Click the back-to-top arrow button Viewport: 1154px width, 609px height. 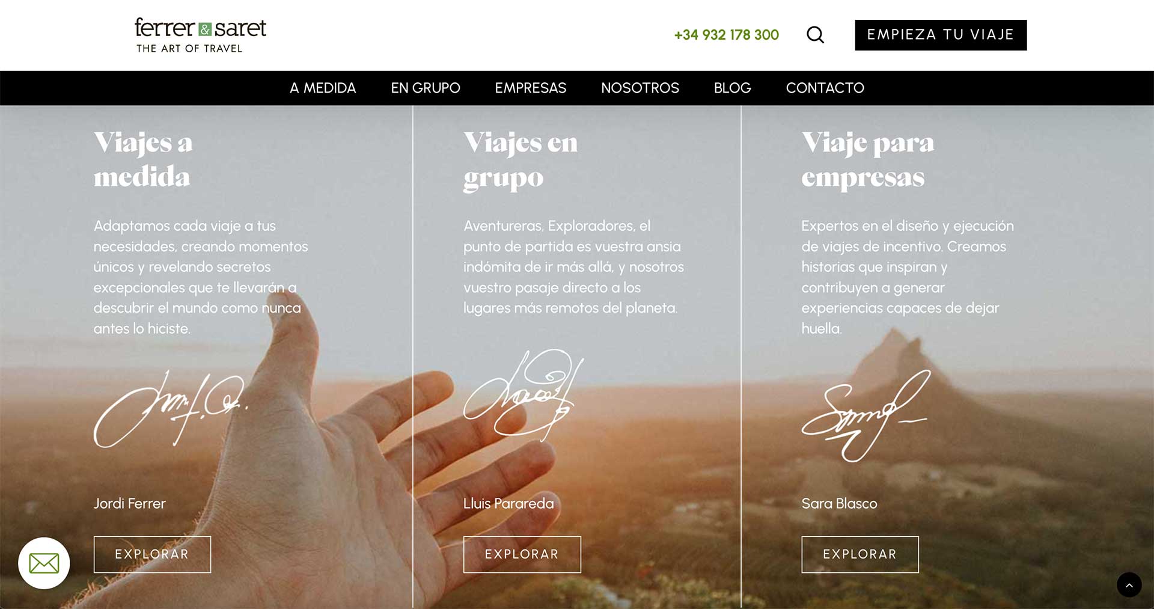pos(1129,584)
